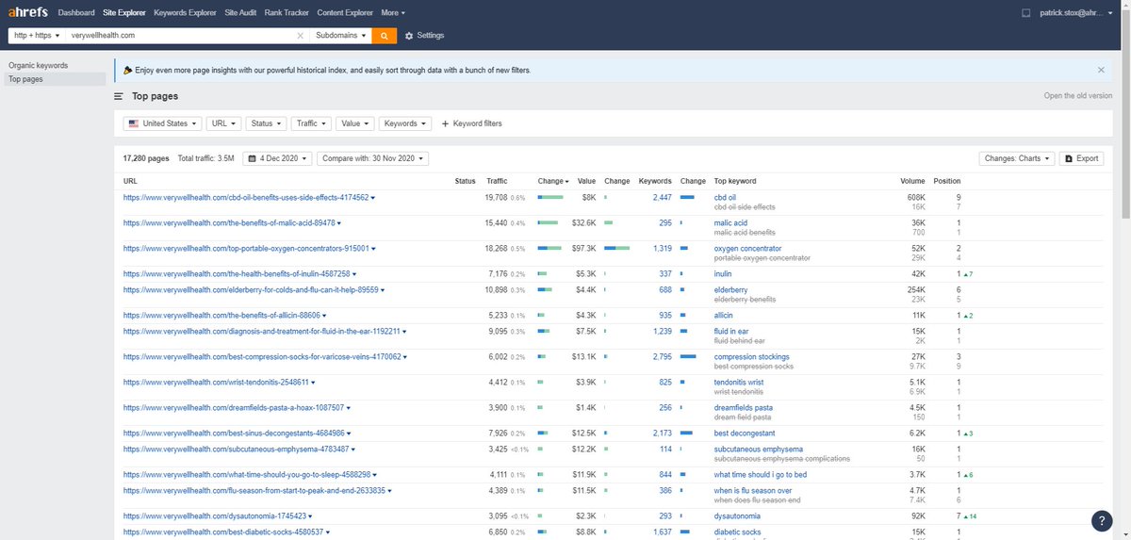The width and height of the screenshot is (1131, 540).
Task: Sort by first Change column header
Action: tap(552, 180)
